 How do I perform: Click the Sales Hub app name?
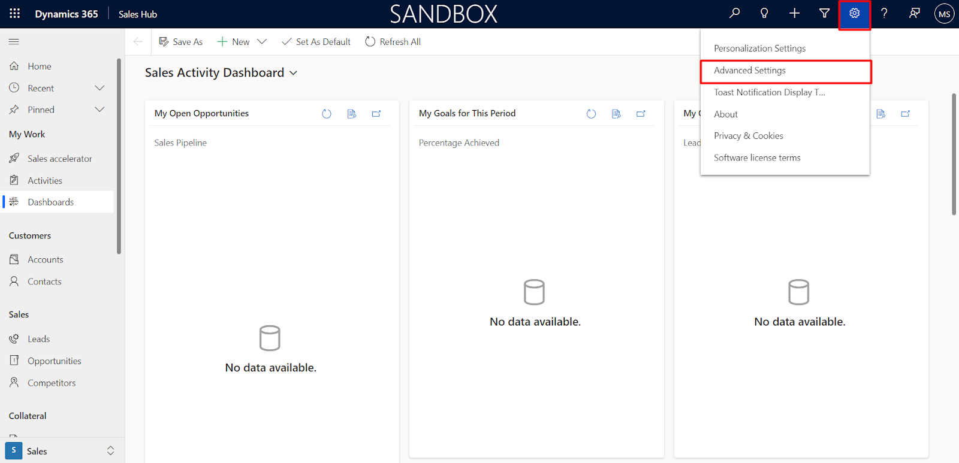138,14
